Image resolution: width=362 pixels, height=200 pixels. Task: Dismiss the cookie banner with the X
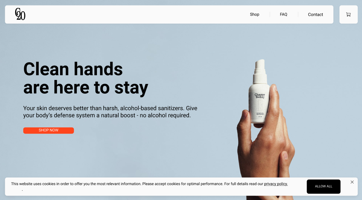pos(352,182)
